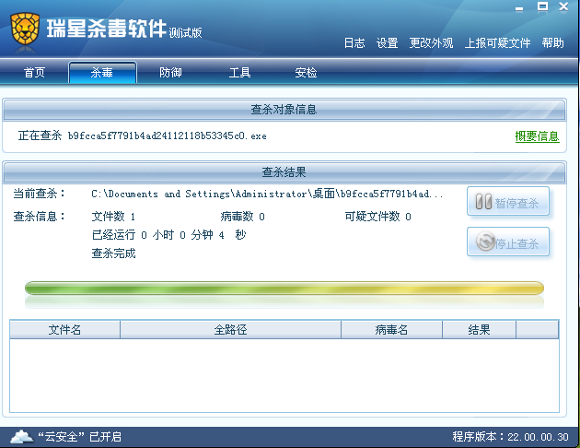Open the 日志 log menu

pos(354,43)
